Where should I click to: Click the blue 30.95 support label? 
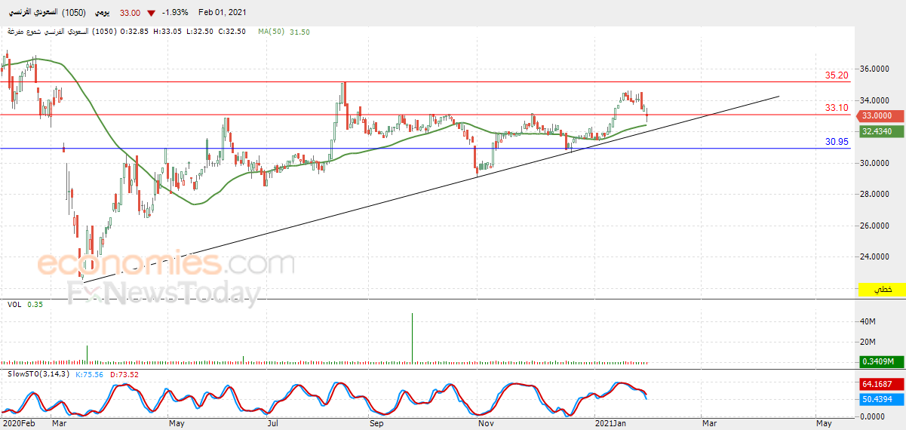[x=837, y=141]
